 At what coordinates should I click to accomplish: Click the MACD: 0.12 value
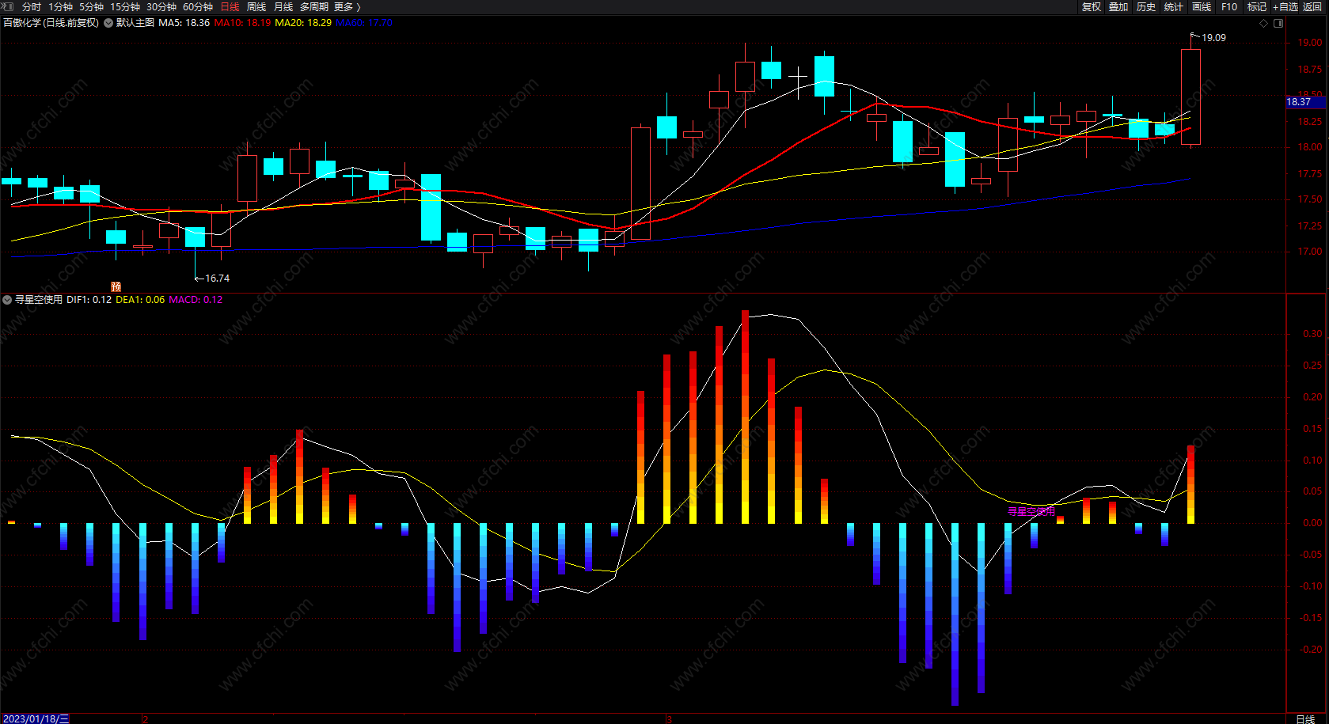click(x=196, y=300)
